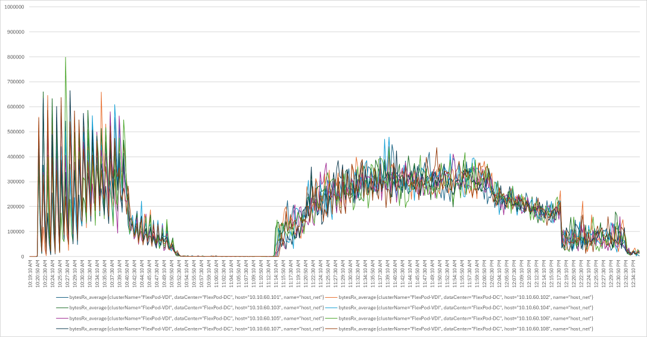Click the 500000 y-axis label
Viewport: 647px width, 337px height.
(x=14, y=132)
